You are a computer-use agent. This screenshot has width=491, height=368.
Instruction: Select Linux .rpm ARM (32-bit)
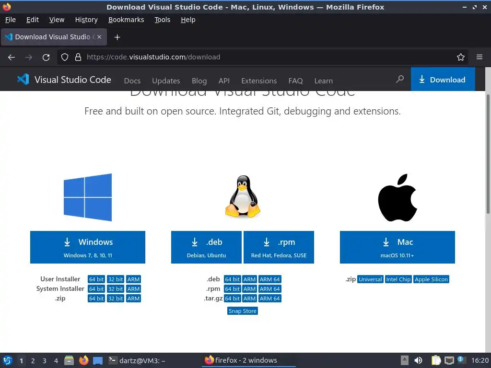249,289
